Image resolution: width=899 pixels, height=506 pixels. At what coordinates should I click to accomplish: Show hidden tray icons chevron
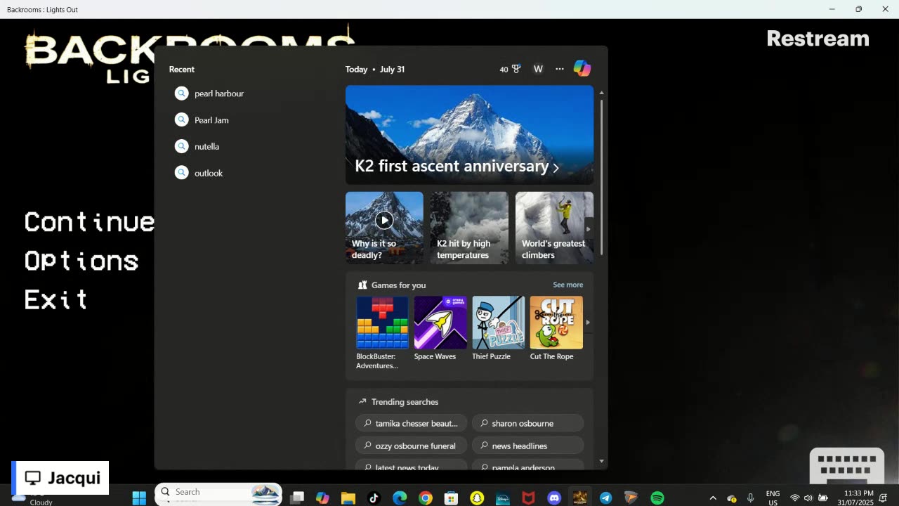712,498
